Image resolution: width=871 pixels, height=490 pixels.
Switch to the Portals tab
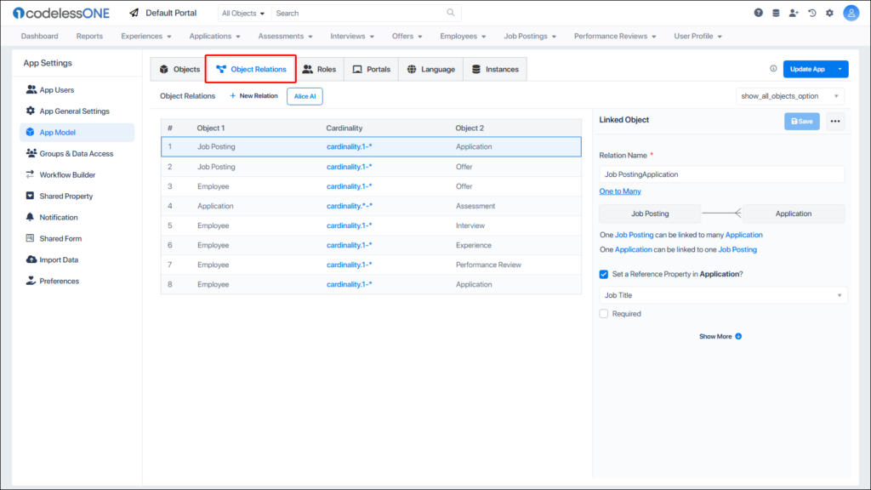[x=371, y=70]
